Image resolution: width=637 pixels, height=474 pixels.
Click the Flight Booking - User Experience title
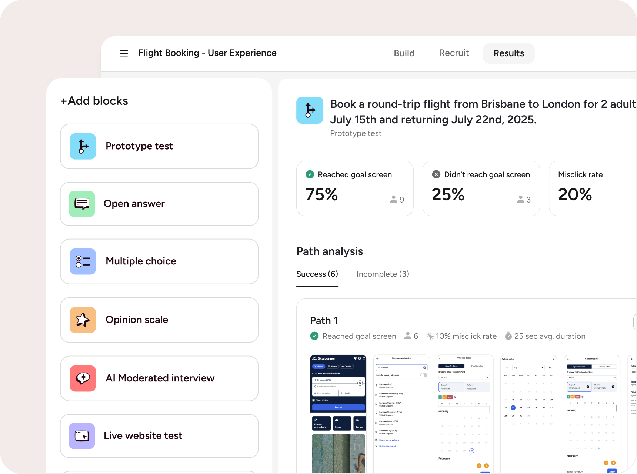(x=207, y=53)
